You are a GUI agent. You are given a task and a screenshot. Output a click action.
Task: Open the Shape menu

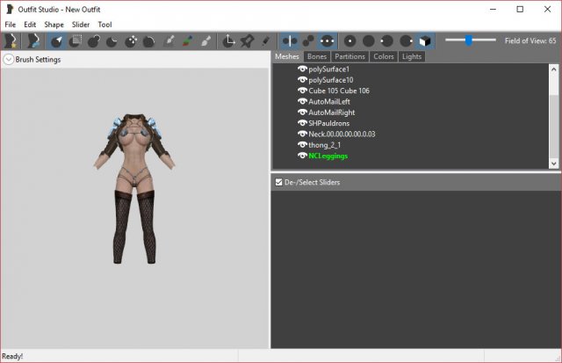[x=54, y=25]
